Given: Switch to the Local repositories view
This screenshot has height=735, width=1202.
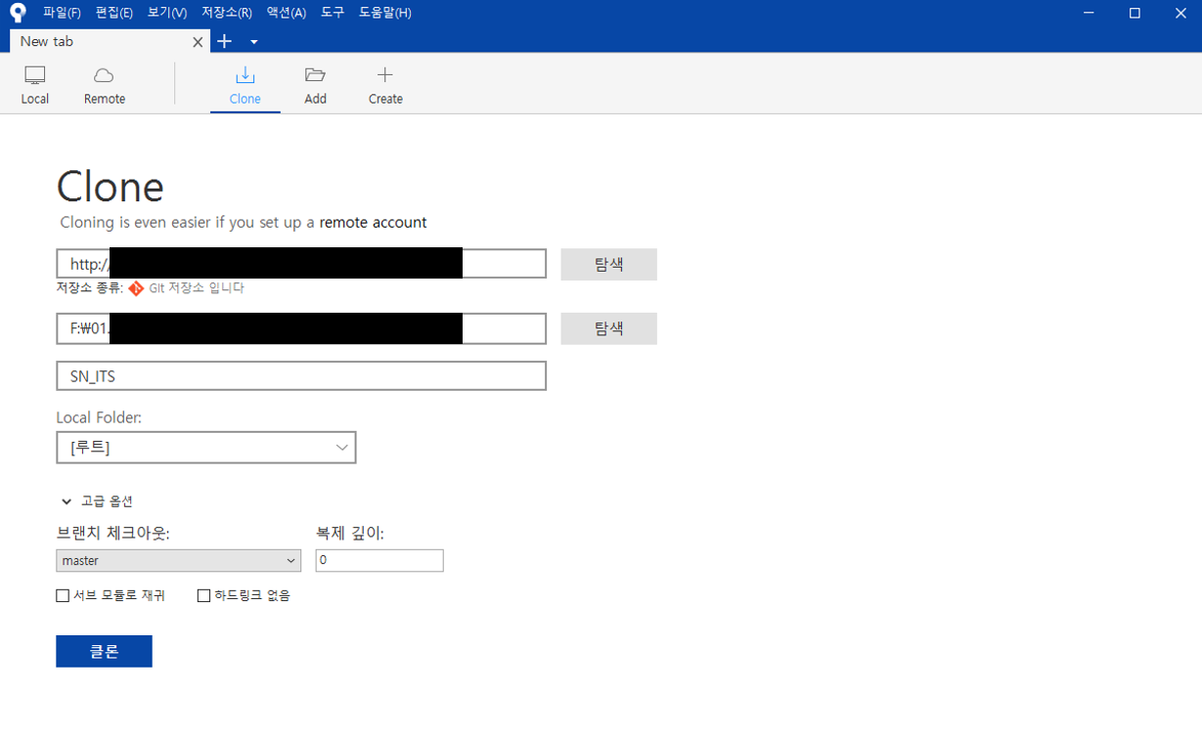Looking at the screenshot, I should (35, 83).
